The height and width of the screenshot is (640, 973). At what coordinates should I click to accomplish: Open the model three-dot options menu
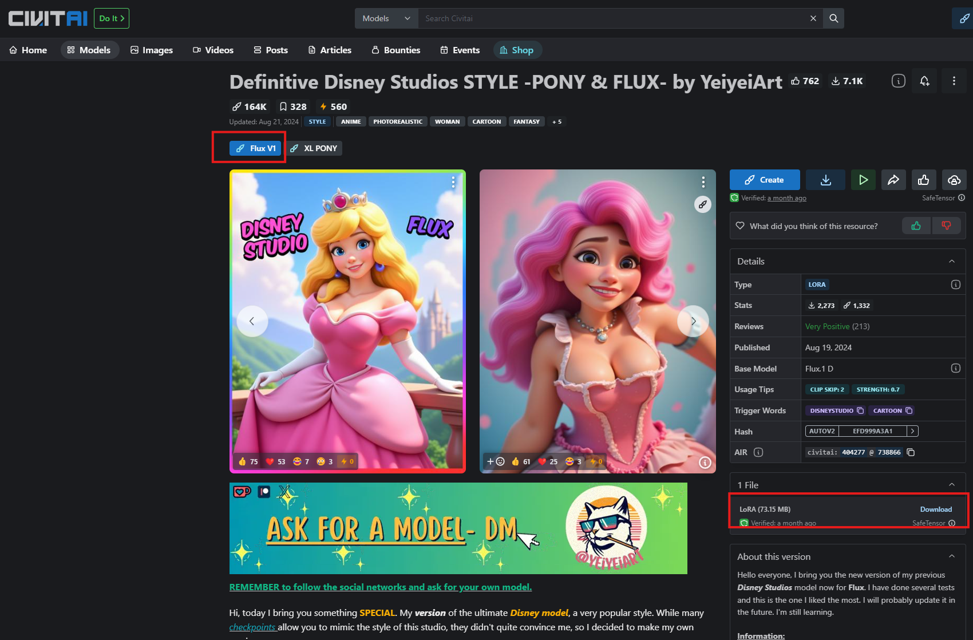954,81
